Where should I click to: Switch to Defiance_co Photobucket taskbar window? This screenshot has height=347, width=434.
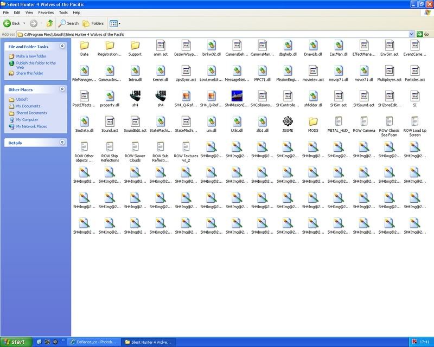[94, 342]
